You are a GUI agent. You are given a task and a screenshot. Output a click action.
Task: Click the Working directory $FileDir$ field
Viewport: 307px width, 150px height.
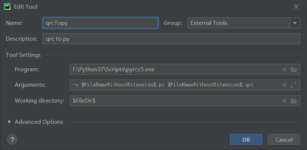[175, 101]
